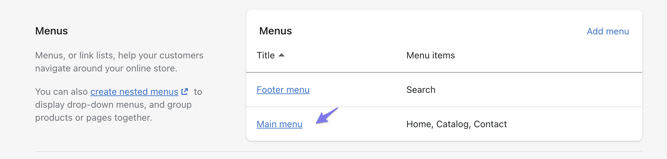Click Contact in Main menu items
Viewport: 667px width, 159px height.
tap(490, 124)
